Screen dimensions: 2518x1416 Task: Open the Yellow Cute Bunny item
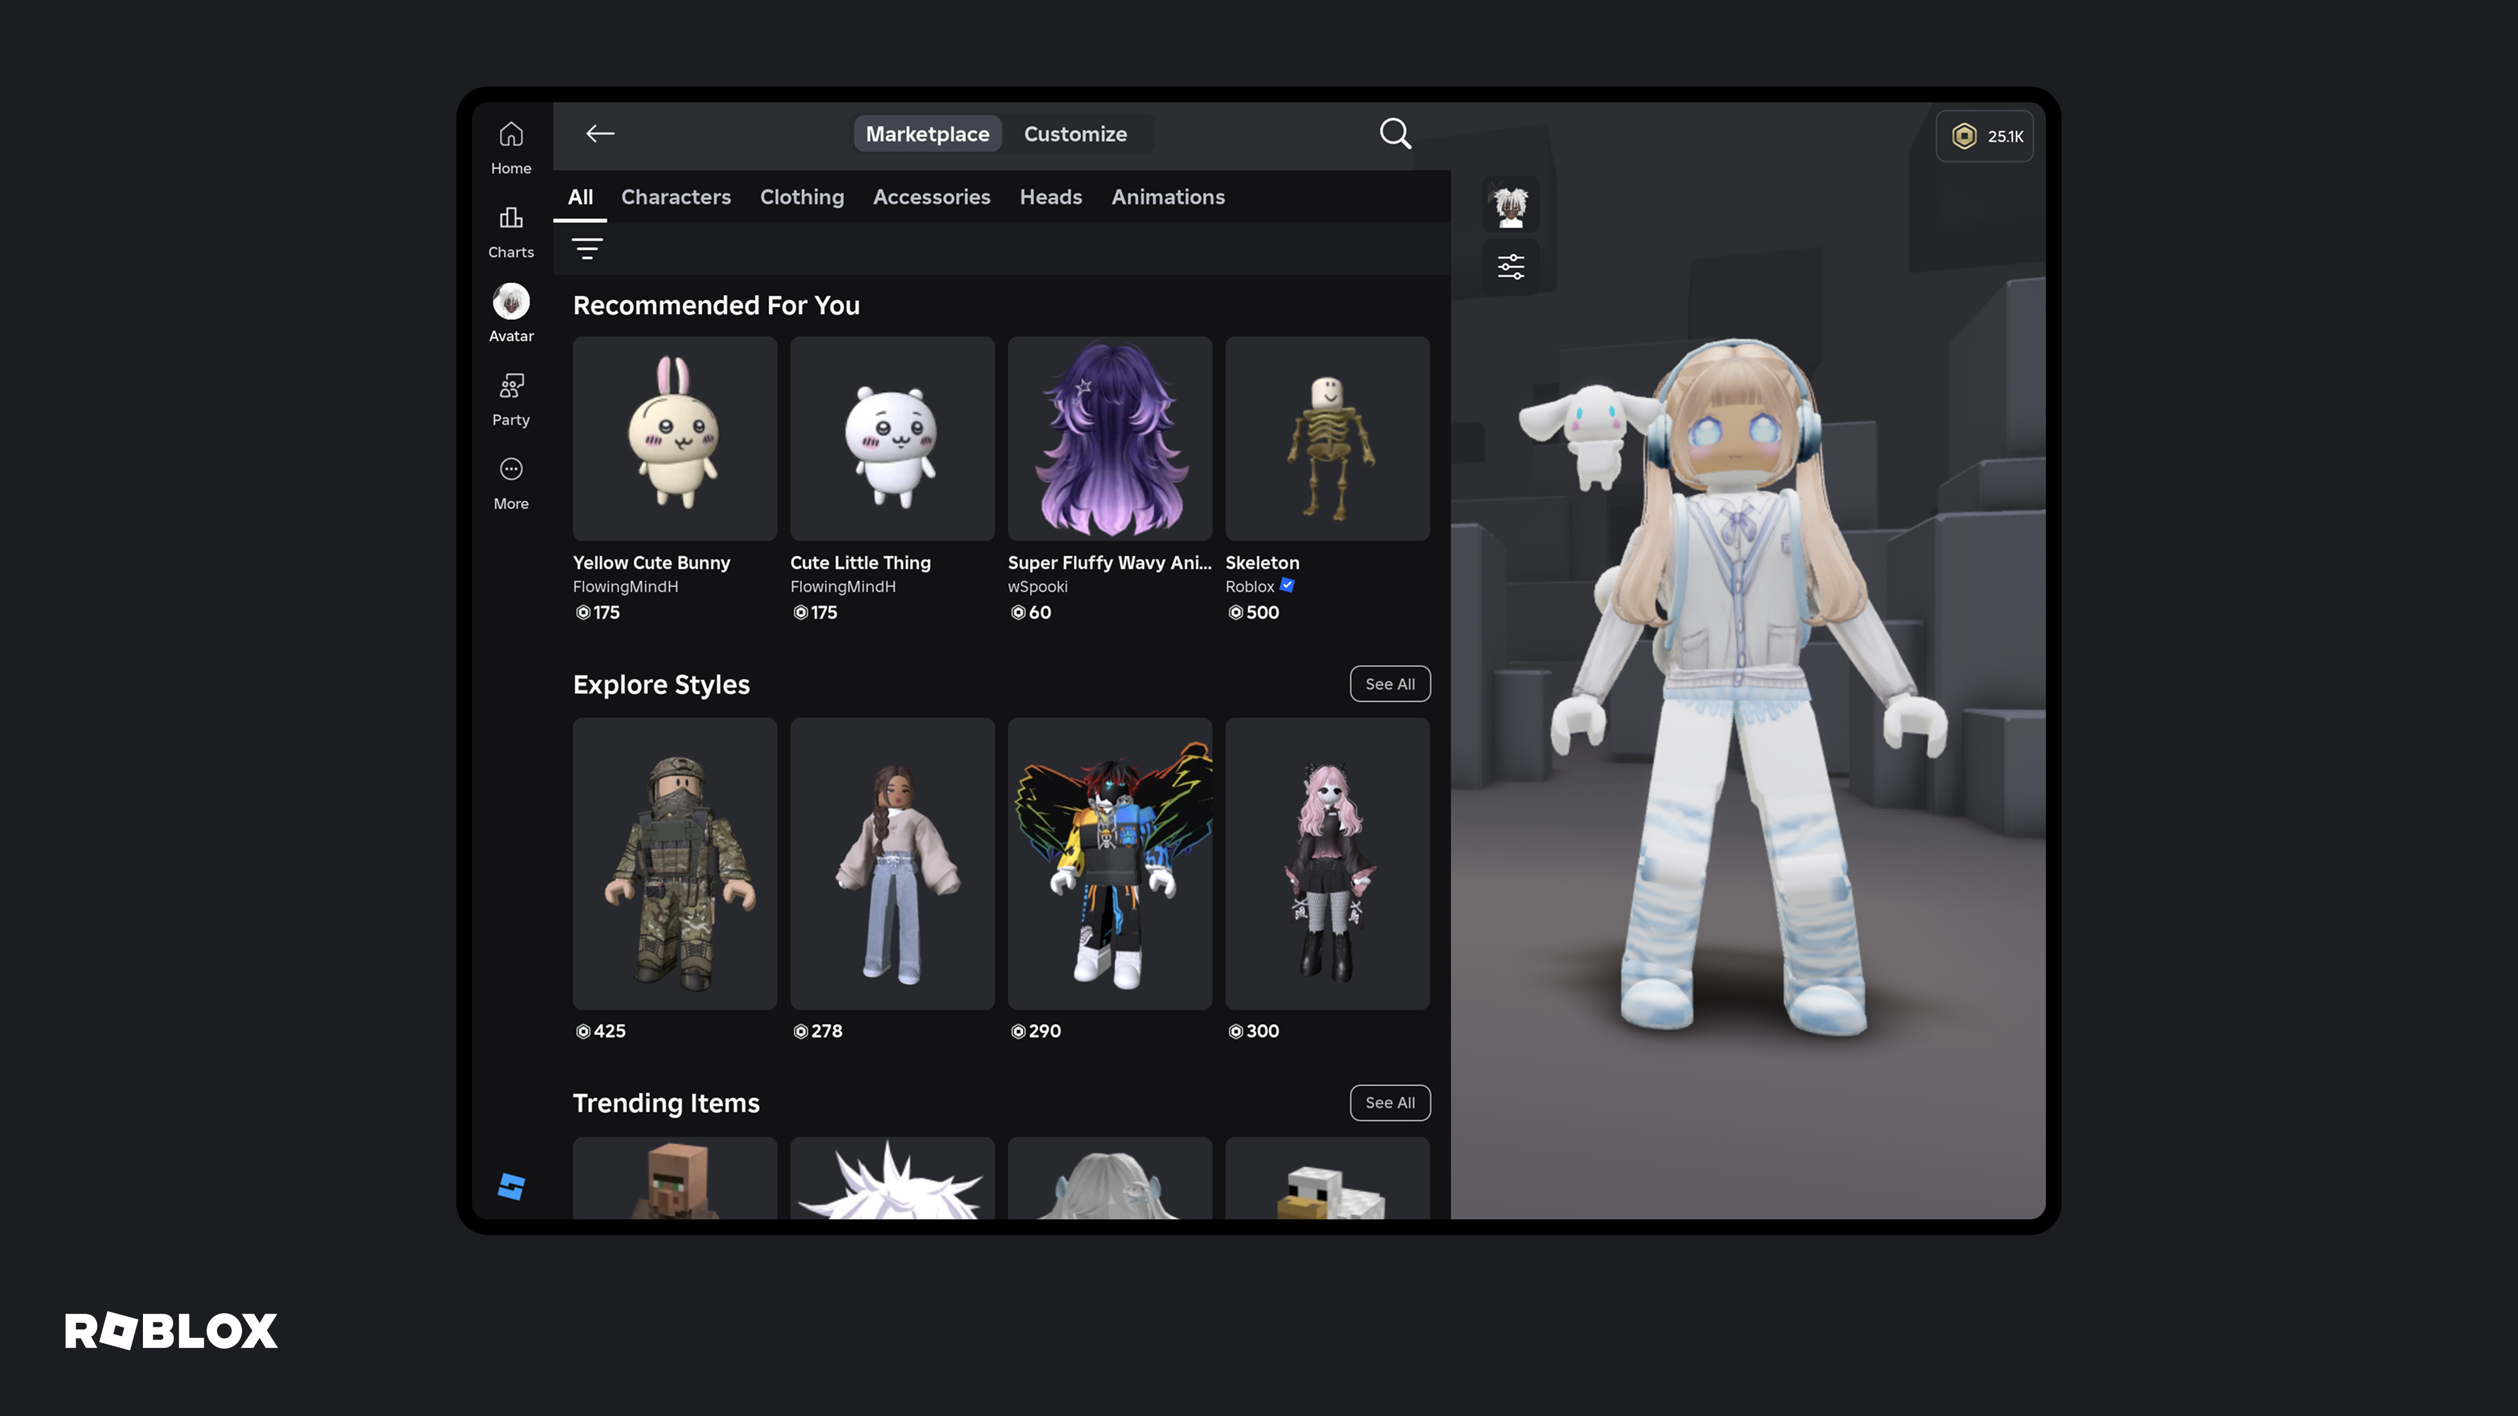coord(675,439)
